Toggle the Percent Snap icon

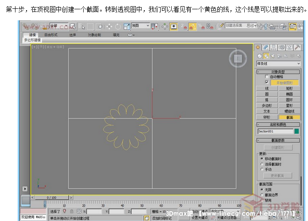click(201, 27)
